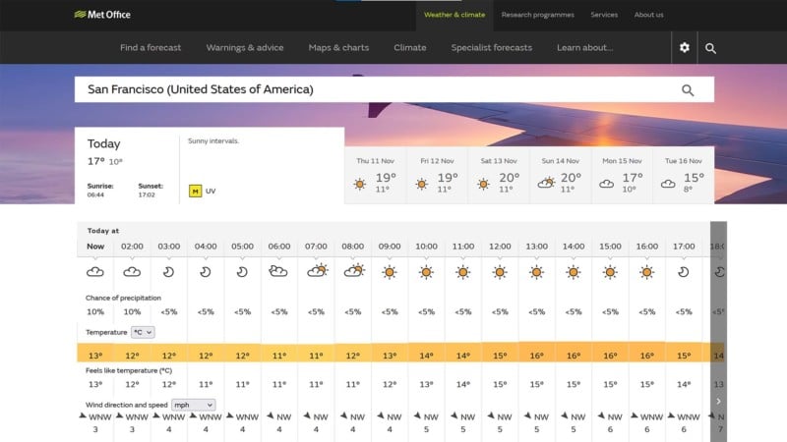Select the Today forecast card
This screenshot has width=787, height=442.
pos(126,165)
